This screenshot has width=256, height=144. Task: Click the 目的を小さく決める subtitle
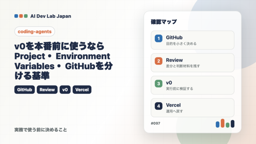(181, 44)
